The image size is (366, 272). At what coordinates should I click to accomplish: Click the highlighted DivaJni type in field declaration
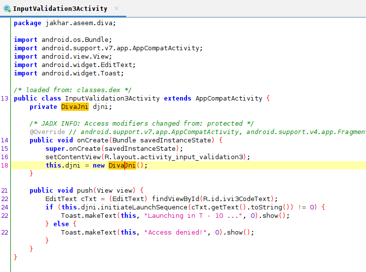74,106
